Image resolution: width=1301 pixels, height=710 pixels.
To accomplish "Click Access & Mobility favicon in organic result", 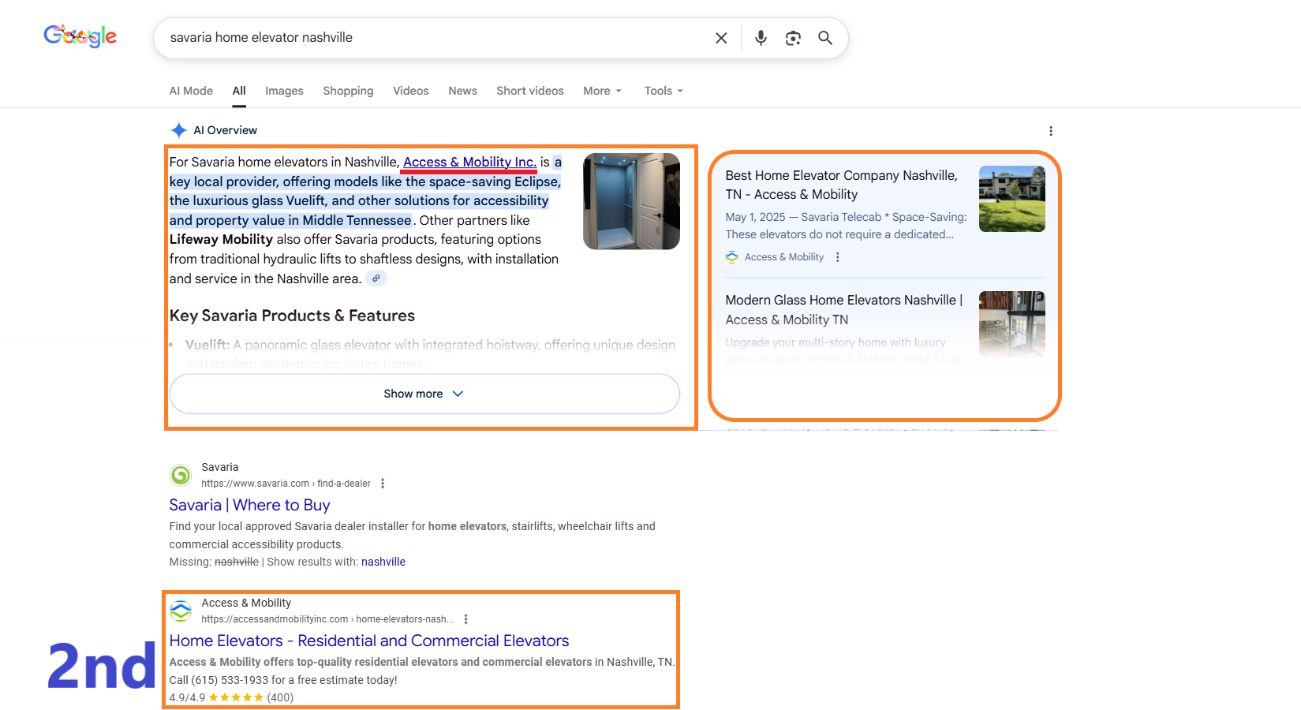I will pos(181,611).
